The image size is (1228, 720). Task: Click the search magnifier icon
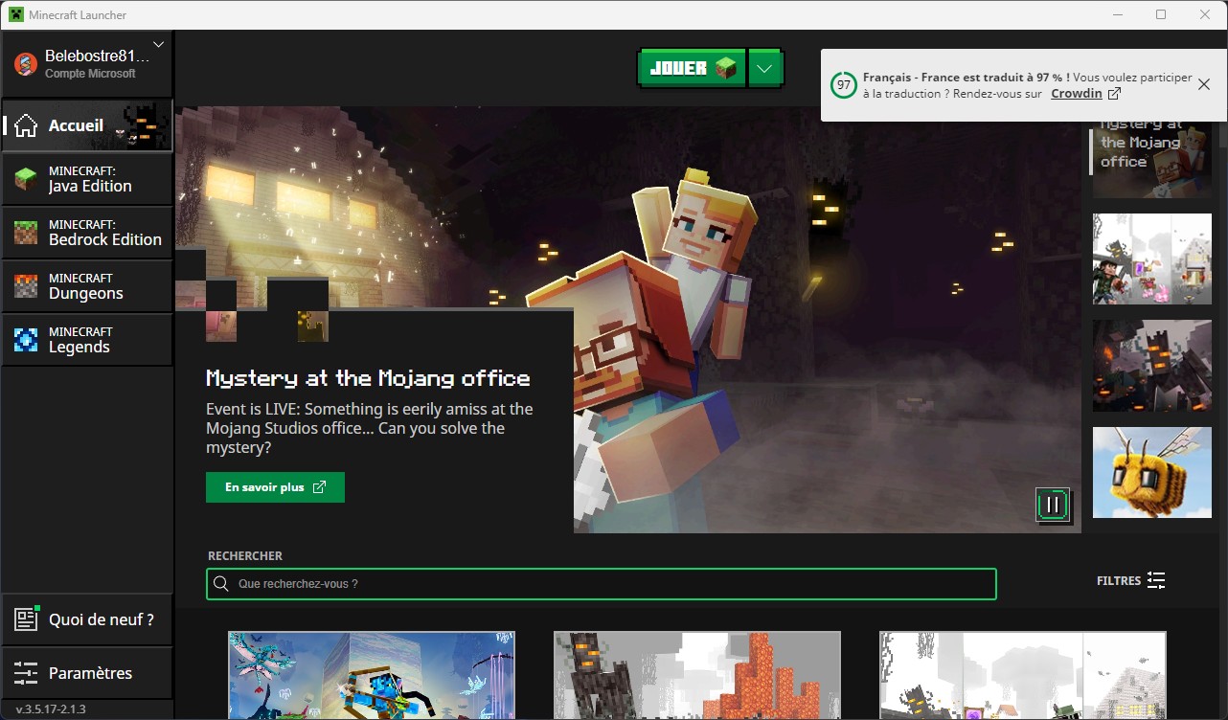(221, 583)
